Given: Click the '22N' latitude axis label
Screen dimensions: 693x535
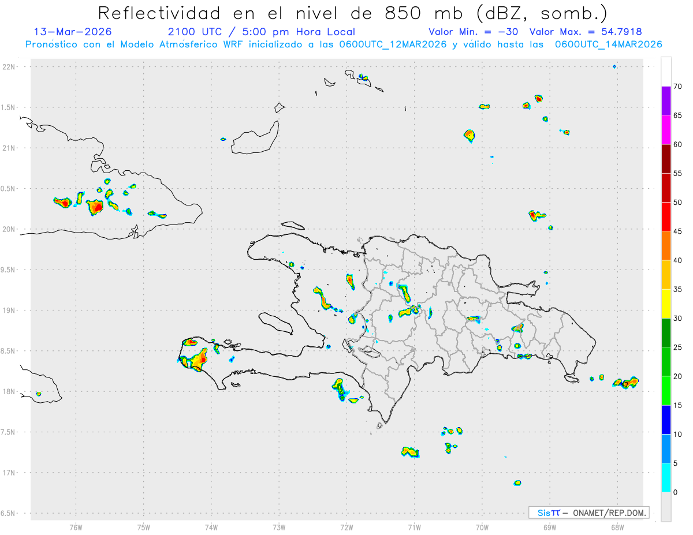Looking at the screenshot, I should coord(10,67).
